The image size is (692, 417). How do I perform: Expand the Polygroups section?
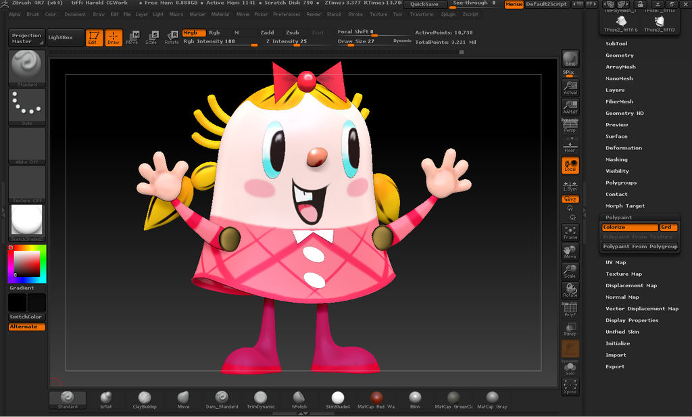coord(621,182)
